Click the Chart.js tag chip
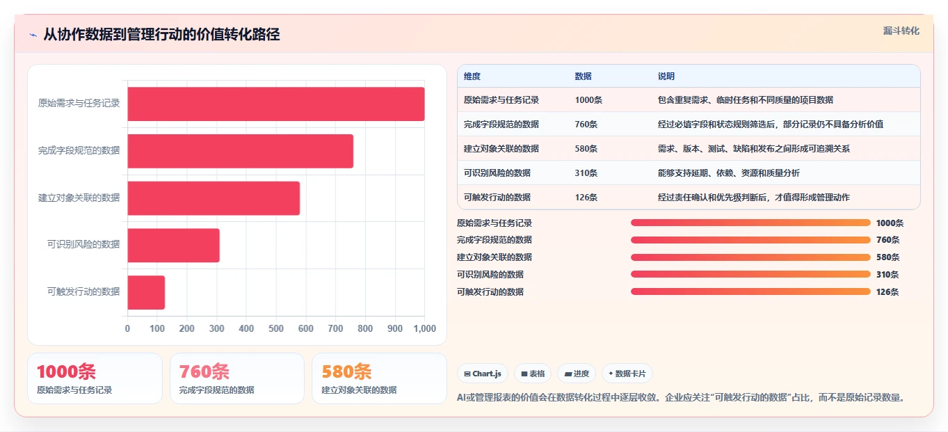 tap(483, 374)
